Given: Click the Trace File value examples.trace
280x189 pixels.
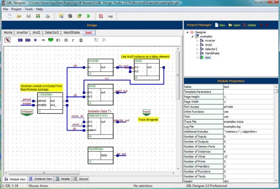Looking at the screenshot, I should pos(248,122).
